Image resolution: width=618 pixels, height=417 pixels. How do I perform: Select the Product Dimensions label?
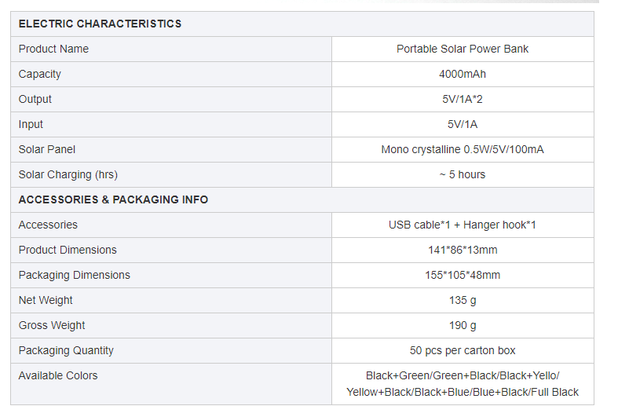pos(68,250)
